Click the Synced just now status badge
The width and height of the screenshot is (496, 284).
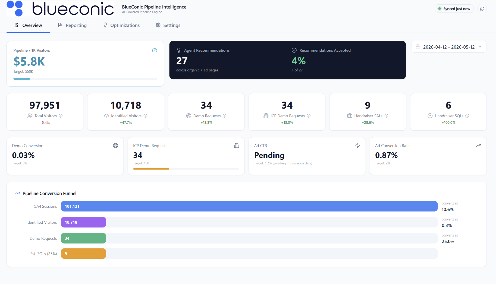coord(454,9)
